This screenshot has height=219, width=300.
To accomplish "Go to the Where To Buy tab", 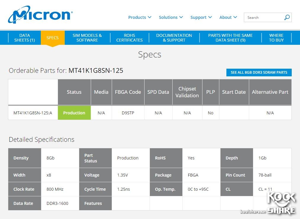I will [276, 38].
